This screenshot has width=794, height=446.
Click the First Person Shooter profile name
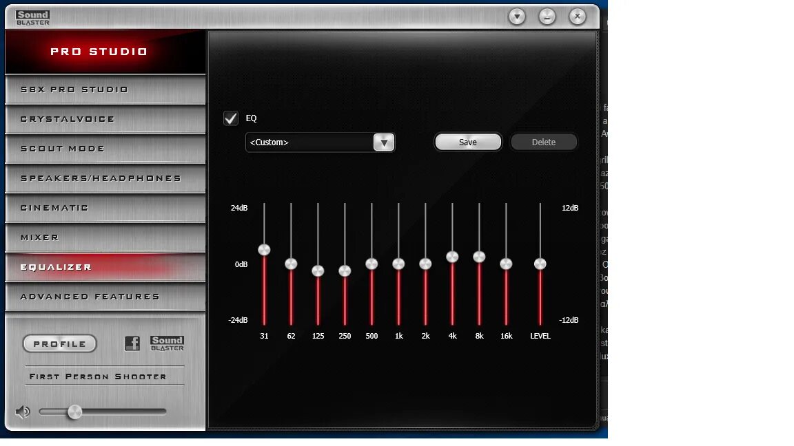click(x=98, y=376)
